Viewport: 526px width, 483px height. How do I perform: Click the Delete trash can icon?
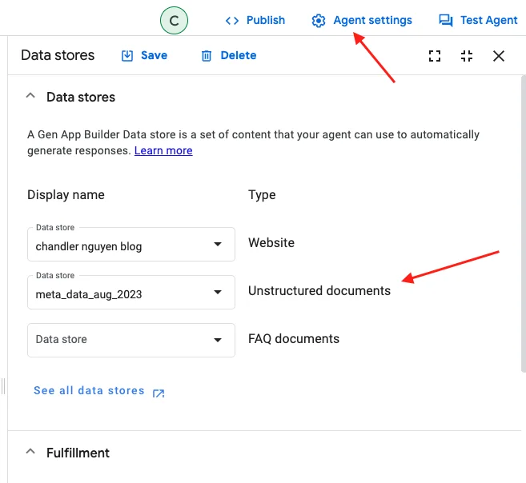point(207,55)
